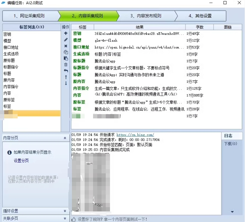This screenshot has width=245, height=222.
Task: Click result 标题|内容|标签
Action: coord(108,54)
